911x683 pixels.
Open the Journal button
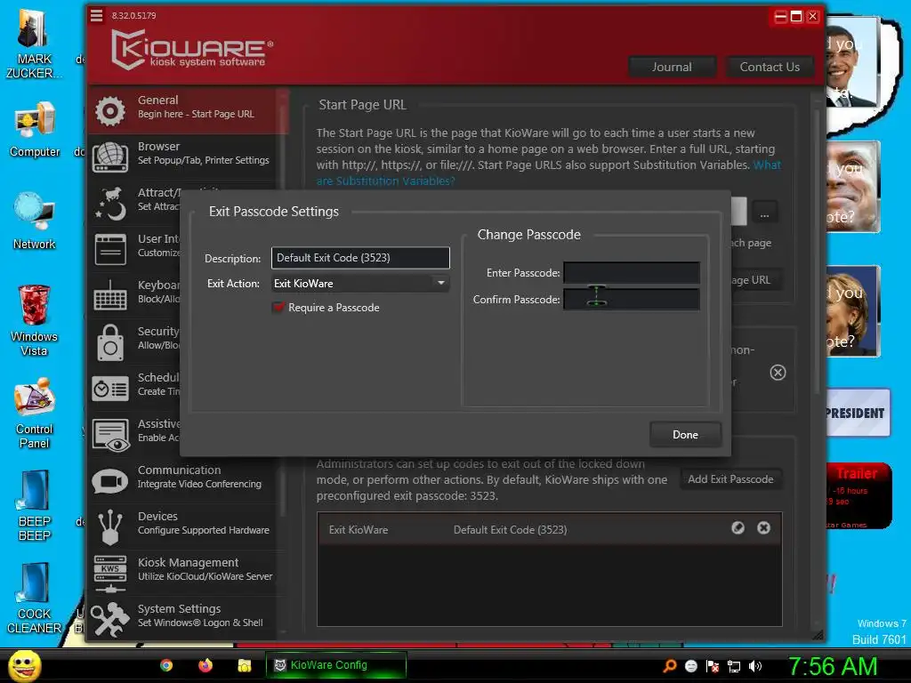(672, 67)
